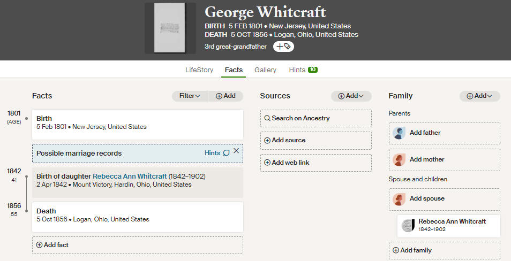Click the add tag icon beside 3rd great-grandfather
This screenshot has width=511, height=261.
[x=283, y=47]
